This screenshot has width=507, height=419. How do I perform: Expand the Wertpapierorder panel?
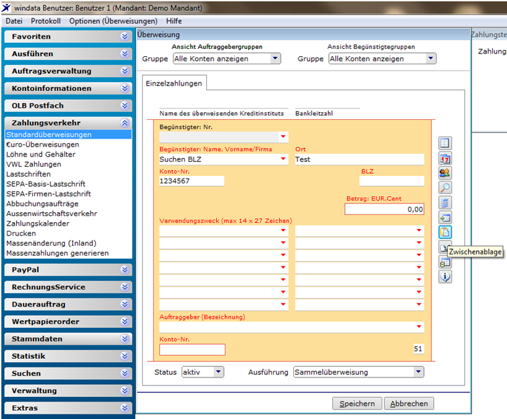[125, 321]
